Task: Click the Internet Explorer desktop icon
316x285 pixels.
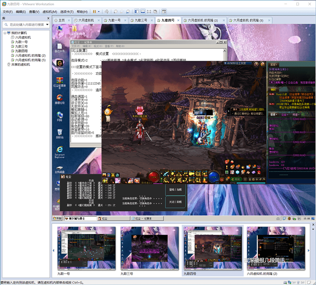Action: [60, 152]
